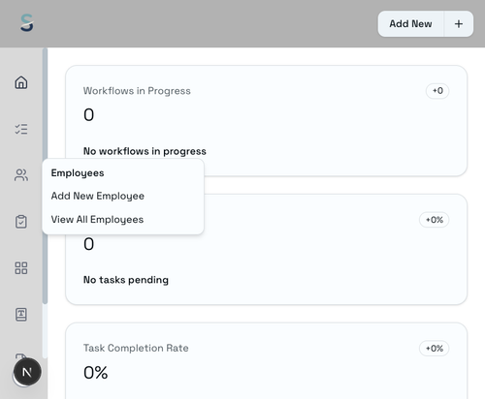Screen dimensions: 485x399
Task: Click the round N avatar badge
Action: pyautogui.click(x=27, y=372)
